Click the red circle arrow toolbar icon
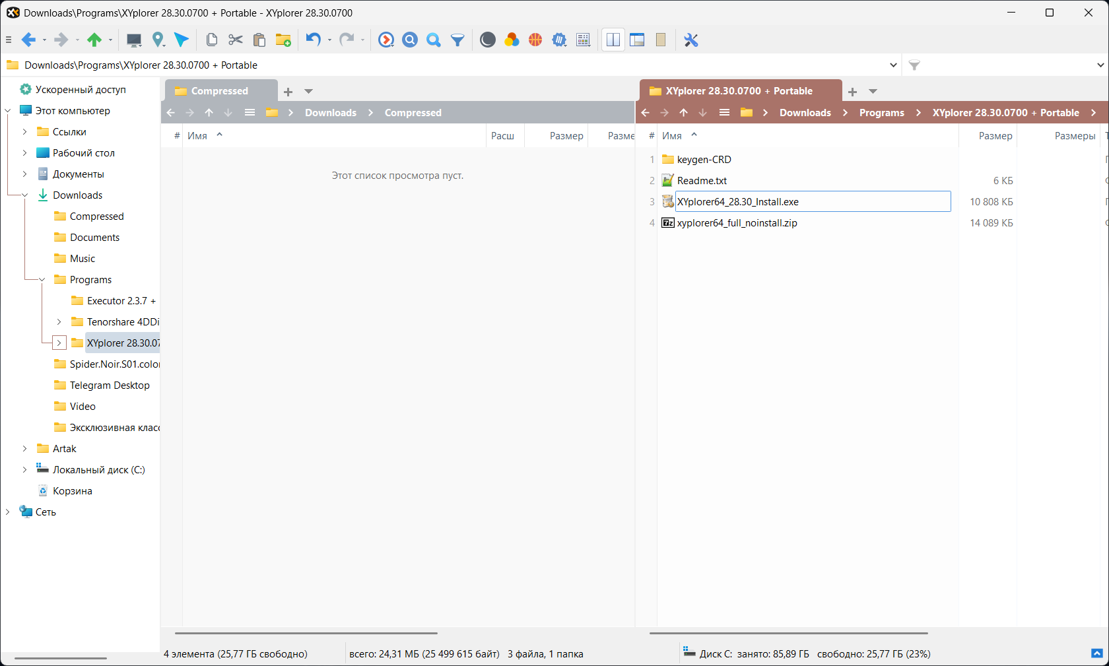Screen dimensions: 1109x666 [386, 40]
